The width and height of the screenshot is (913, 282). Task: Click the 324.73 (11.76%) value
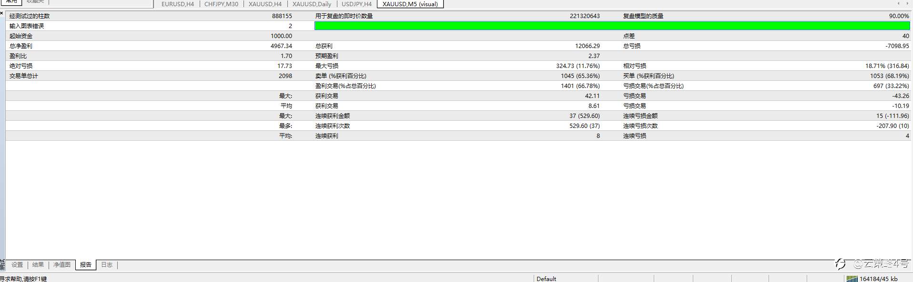[x=578, y=66]
